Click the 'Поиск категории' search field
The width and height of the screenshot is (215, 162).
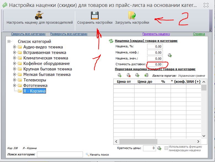60,155
